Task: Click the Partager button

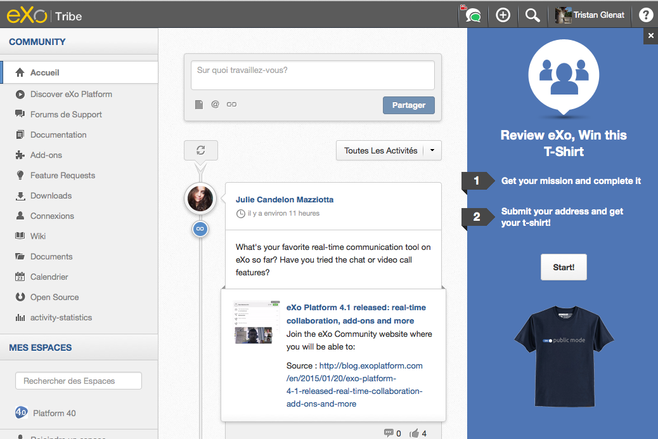Action: [x=409, y=105]
